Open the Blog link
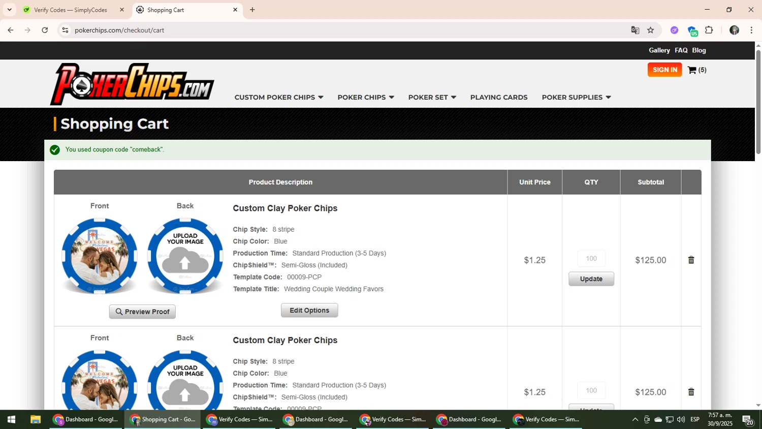Viewport: 762px width, 429px height. point(699,50)
